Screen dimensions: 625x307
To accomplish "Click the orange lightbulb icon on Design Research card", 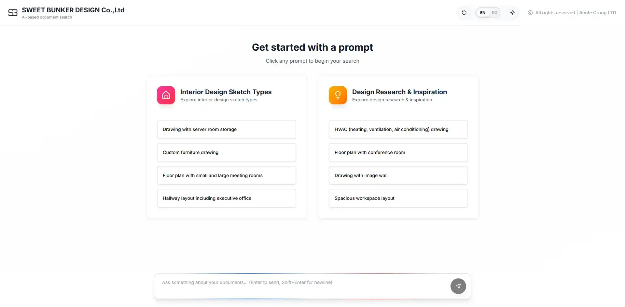I will point(338,95).
